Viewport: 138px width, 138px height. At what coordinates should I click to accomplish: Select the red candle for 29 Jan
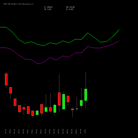[42, 109]
